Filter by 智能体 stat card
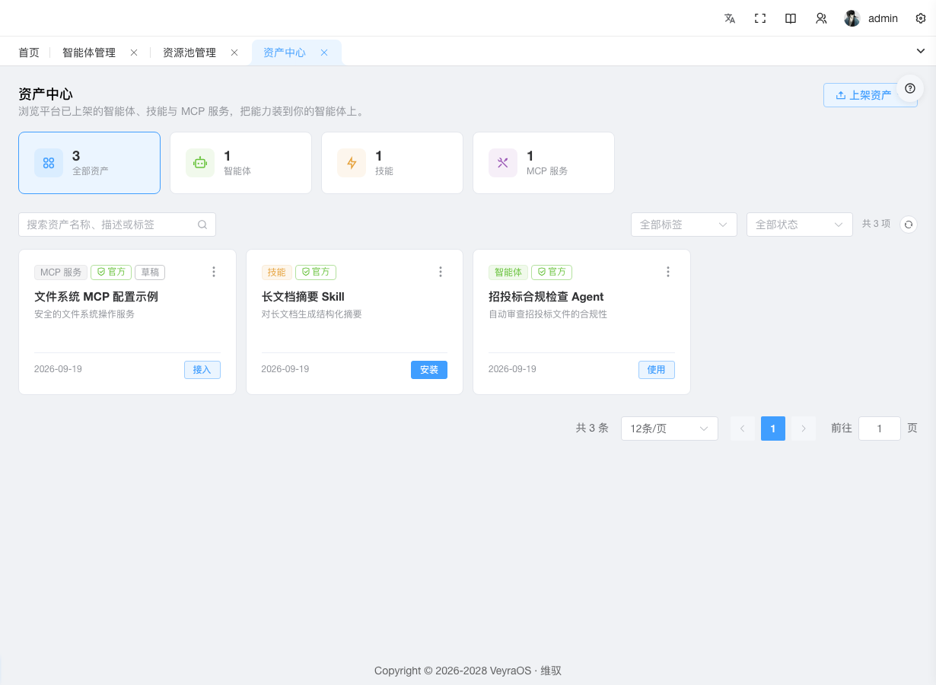Viewport: 936px width, 685px height. pos(240,163)
